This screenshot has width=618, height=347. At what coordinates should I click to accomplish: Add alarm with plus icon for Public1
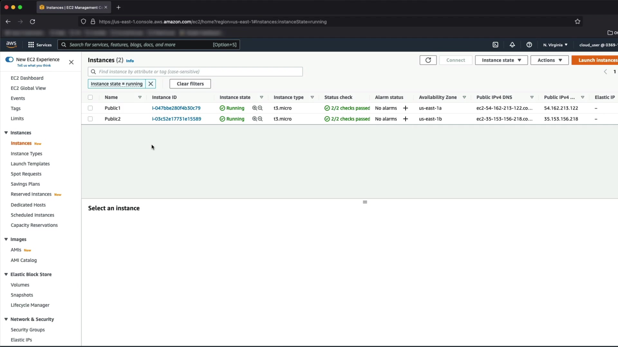point(406,108)
